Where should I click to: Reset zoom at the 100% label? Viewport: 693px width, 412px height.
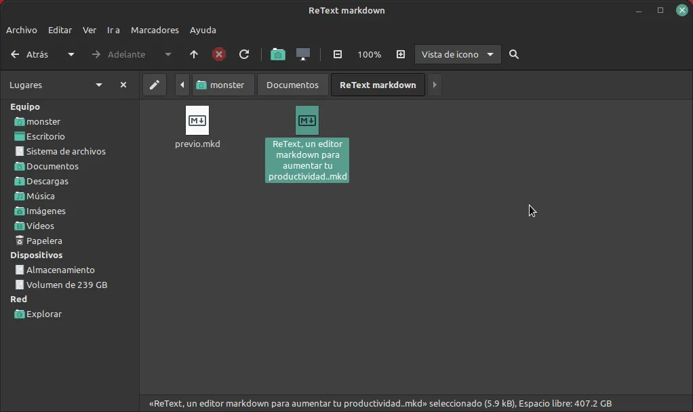tap(369, 55)
